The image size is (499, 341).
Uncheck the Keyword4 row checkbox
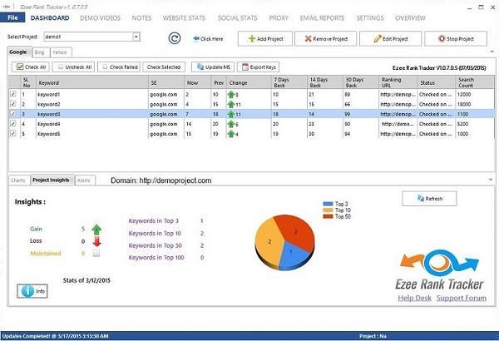coord(13,124)
